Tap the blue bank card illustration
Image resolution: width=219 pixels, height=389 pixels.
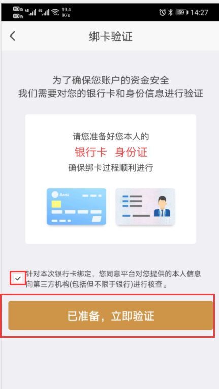coord(76,206)
